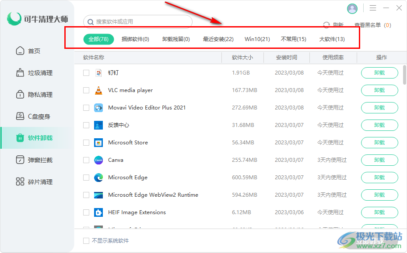Click the refresh 刷新 icon
The image size is (407, 253).
pos(326,25)
